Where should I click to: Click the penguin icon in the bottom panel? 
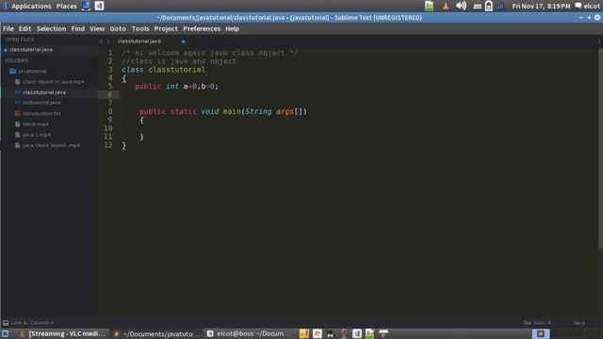click(x=331, y=334)
